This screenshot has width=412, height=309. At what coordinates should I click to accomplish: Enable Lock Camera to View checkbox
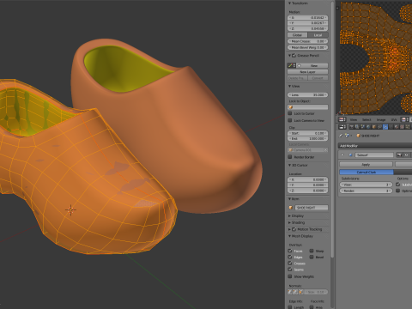(290, 120)
